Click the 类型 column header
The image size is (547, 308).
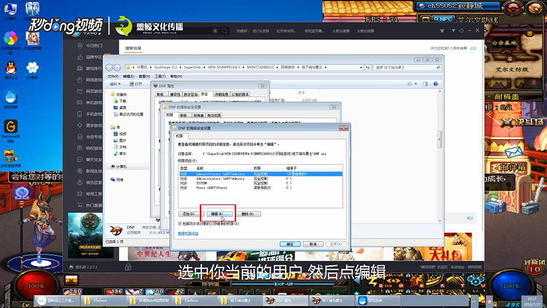coord(184,169)
